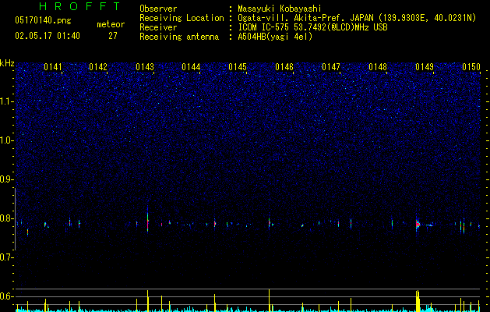Click the 0150 time marker
Screen dimensions: 490x312
click(471, 67)
